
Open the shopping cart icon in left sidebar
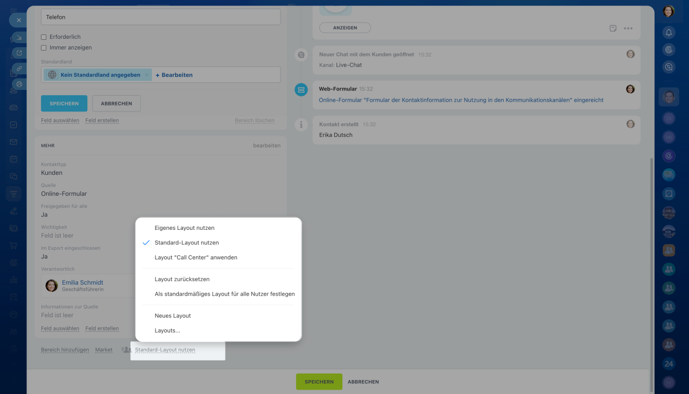coord(13,245)
